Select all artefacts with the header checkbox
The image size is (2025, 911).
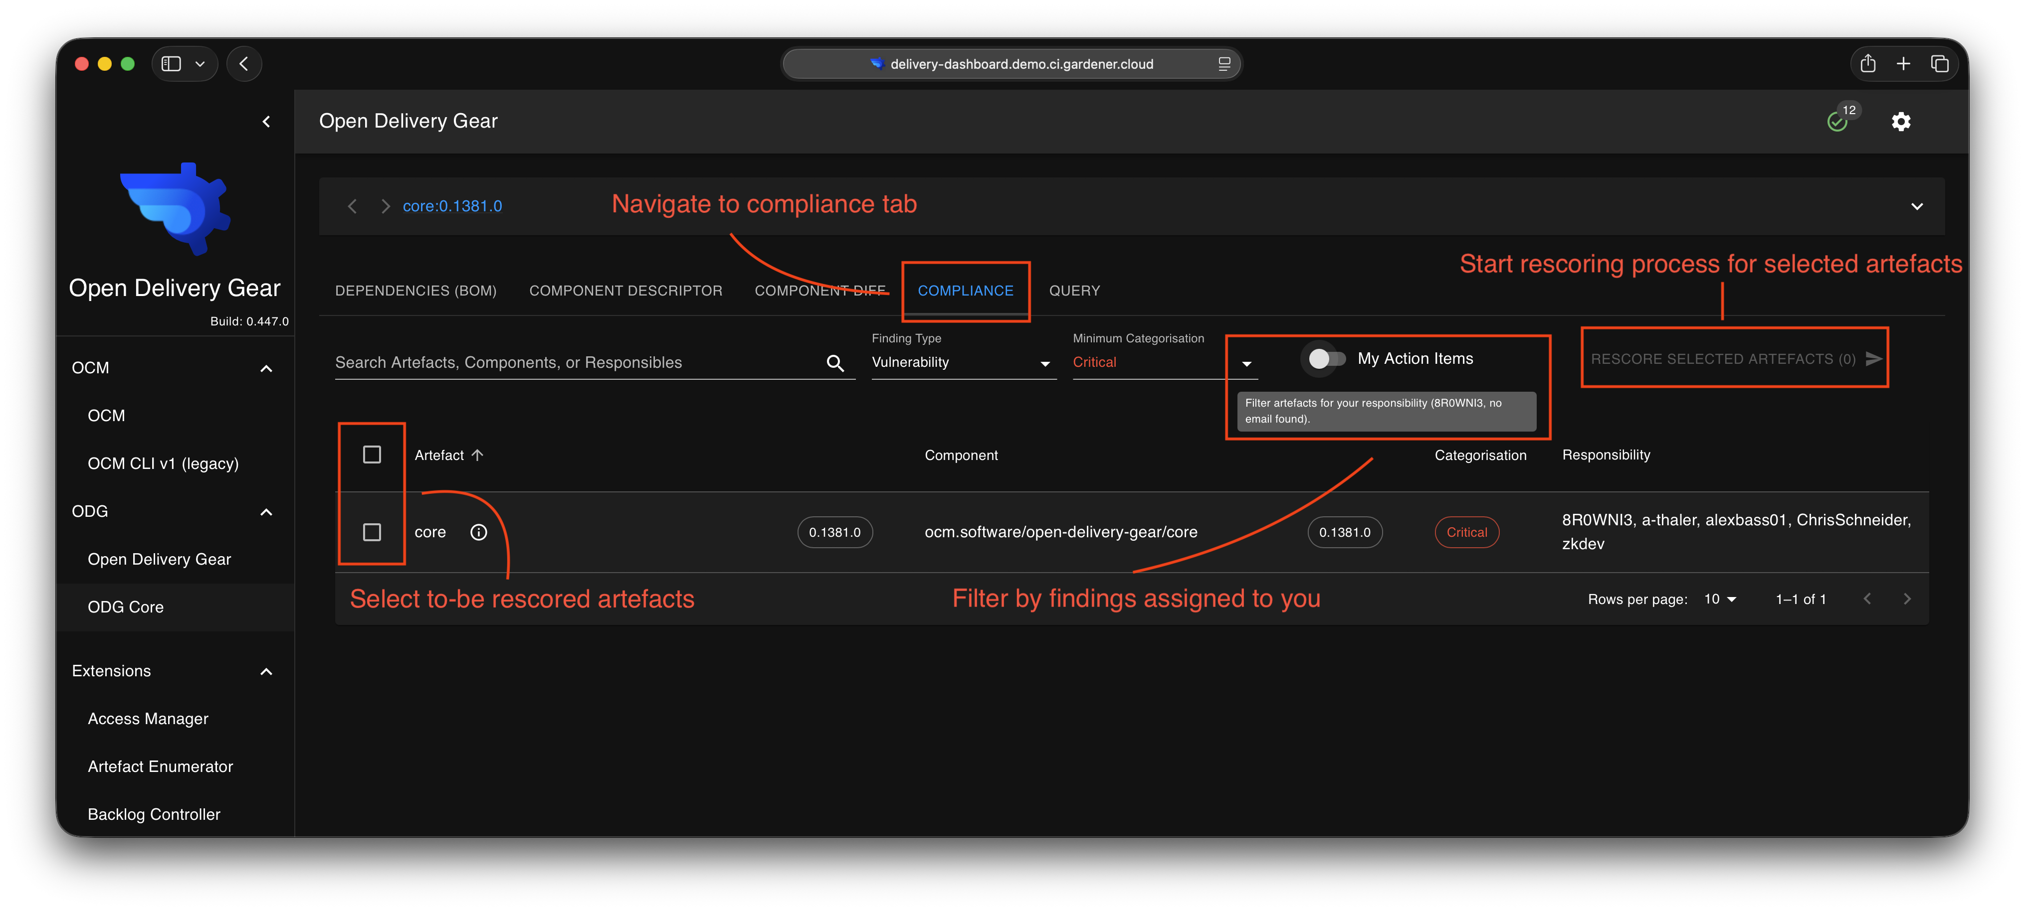click(372, 454)
